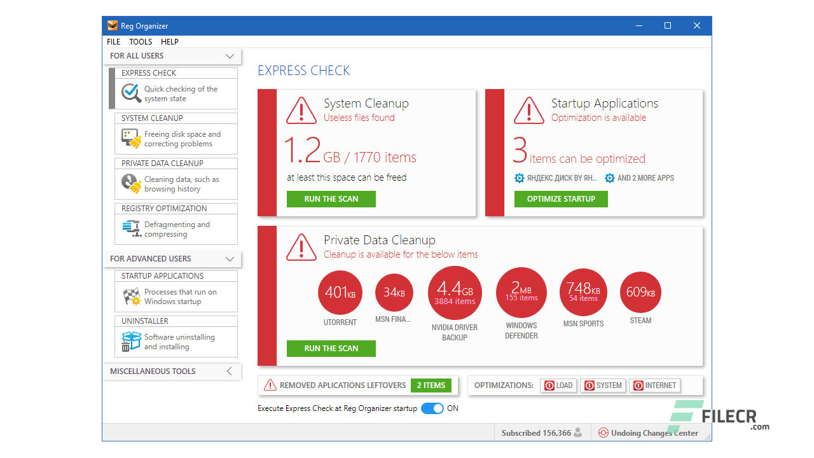The height and width of the screenshot is (458, 814).
Task: Run the scan for System Cleanup
Action: [331, 199]
